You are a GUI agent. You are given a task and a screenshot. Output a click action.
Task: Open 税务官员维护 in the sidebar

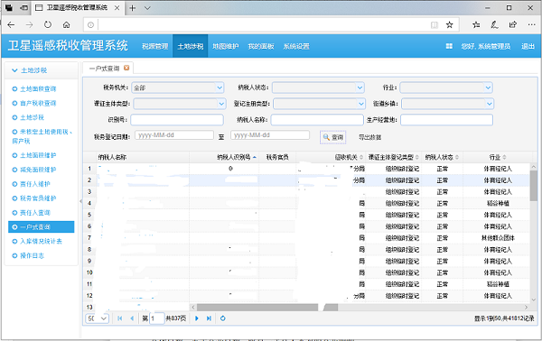(x=38, y=198)
